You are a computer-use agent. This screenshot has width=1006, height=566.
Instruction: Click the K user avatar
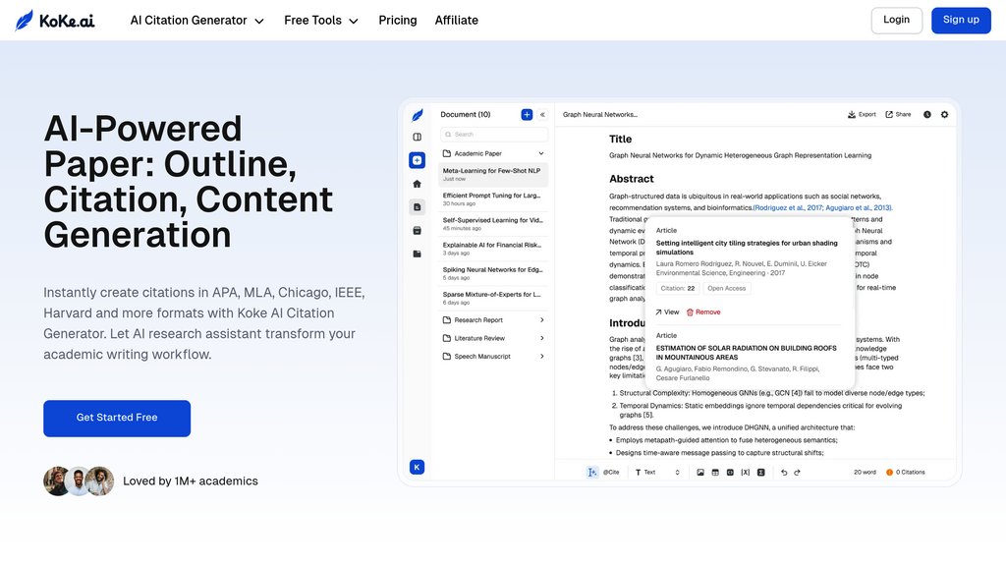click(417, 467)
